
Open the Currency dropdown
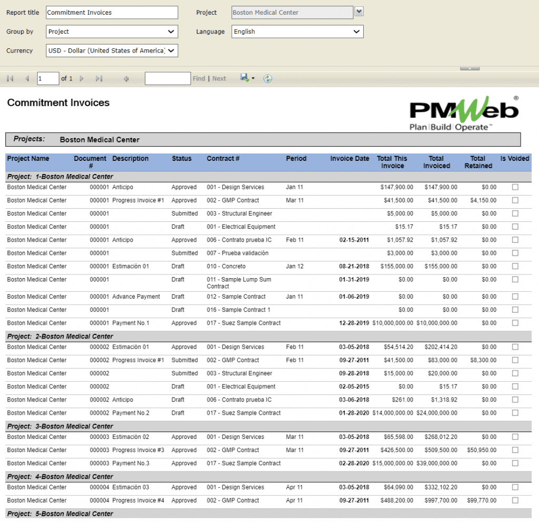tap(112, 51)
